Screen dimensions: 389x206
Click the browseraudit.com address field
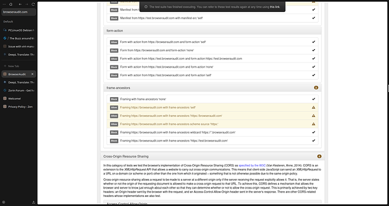pyautogui.click(x=19, y=12)
